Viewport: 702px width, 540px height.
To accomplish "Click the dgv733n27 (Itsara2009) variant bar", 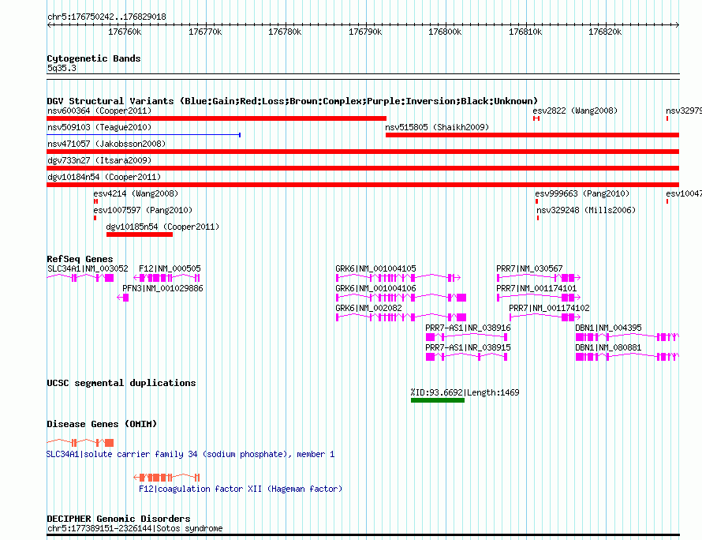I will 363,168.
